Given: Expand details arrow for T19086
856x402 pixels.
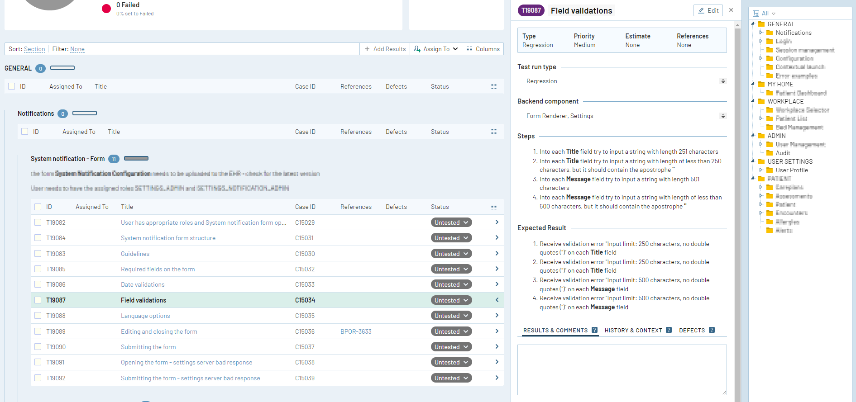Looking at the screenshot, I should [x=497, y=284].
